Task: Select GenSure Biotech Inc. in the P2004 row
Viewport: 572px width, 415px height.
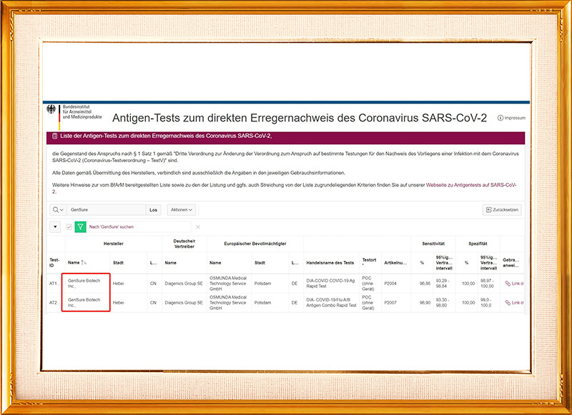Action: pyautogui.click(x=84, y=284)
